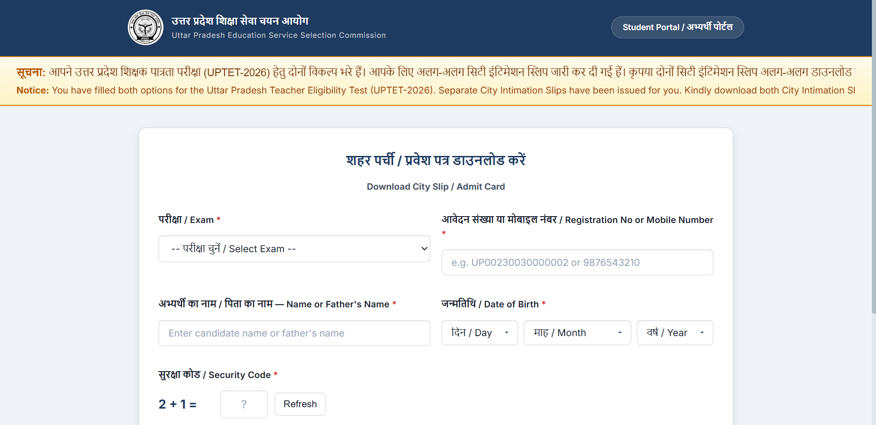This screenshot has height=425, width=876.
Task: Open the Select Exam dropdown
Action: coord(294,249)
